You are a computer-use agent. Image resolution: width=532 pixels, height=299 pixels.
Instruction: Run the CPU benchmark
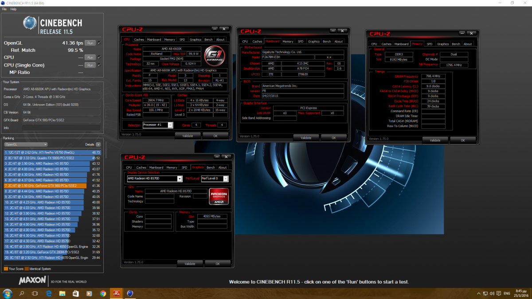coord(90,58)
